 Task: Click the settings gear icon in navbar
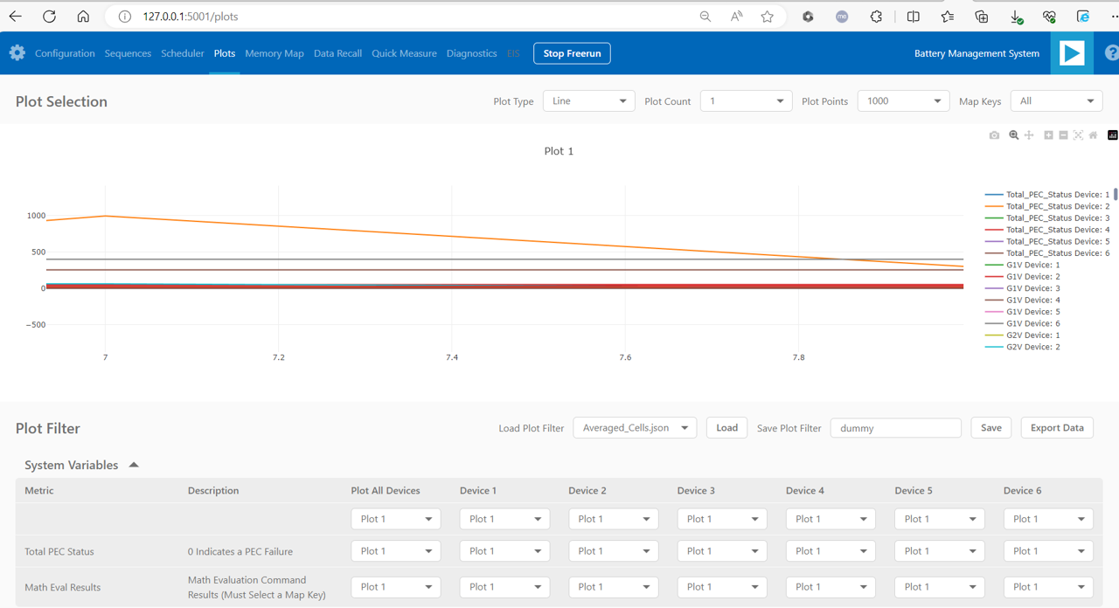pos(17,53)
